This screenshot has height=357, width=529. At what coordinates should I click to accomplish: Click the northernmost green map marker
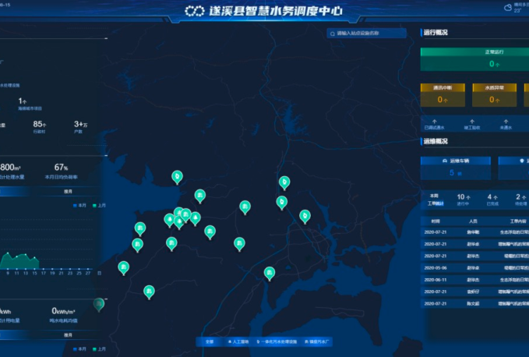point(178,176)
